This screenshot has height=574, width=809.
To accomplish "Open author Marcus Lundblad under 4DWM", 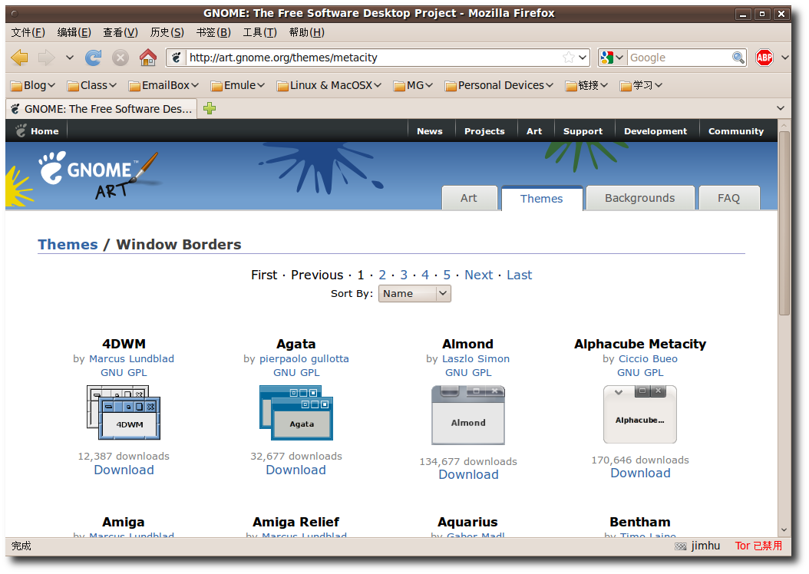I will [x=131, y=358].
